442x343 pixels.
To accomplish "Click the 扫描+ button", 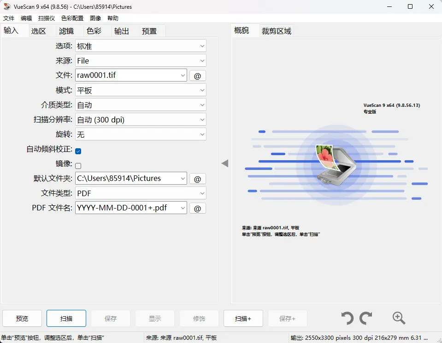I will (243, 319).
